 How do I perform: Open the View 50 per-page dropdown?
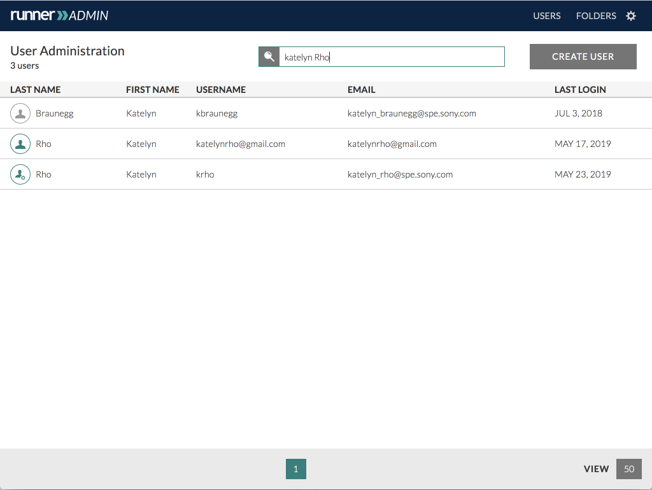point(628,469)
